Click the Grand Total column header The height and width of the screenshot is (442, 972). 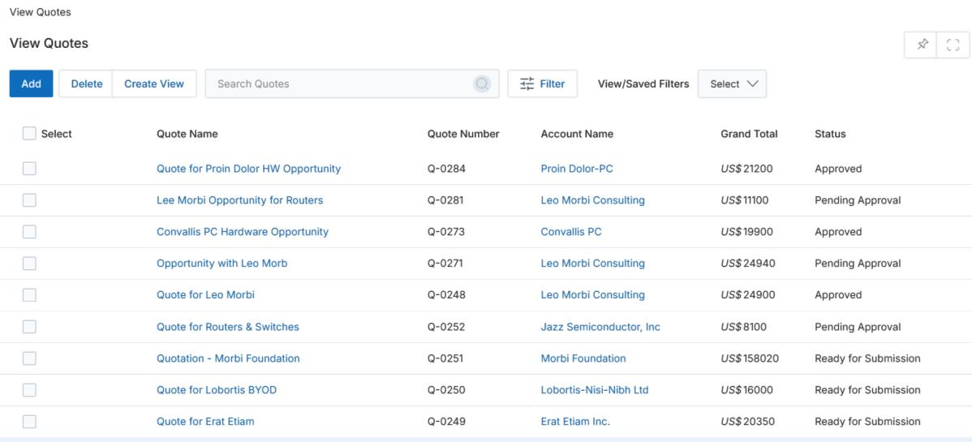click(749, 134)
